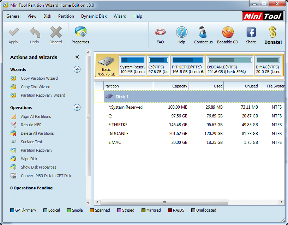
Task: Click the Donate dollar icon
Action: point(273,32)
